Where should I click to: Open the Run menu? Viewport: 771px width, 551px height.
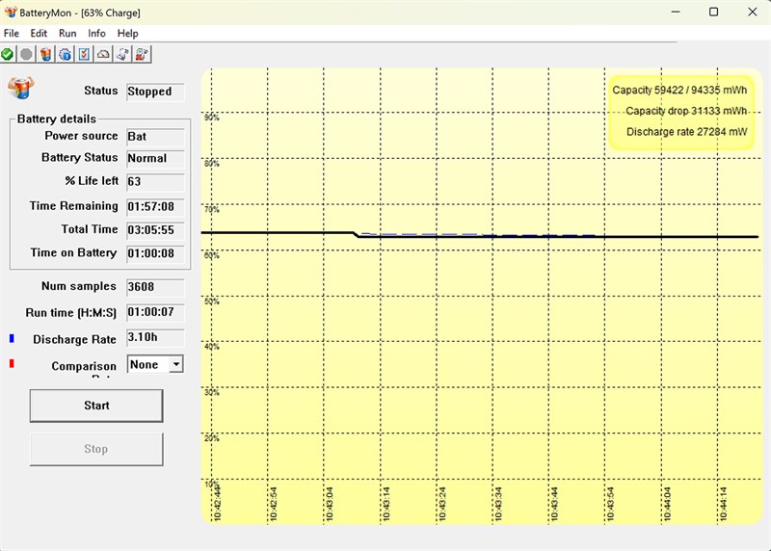click(67, 34)
